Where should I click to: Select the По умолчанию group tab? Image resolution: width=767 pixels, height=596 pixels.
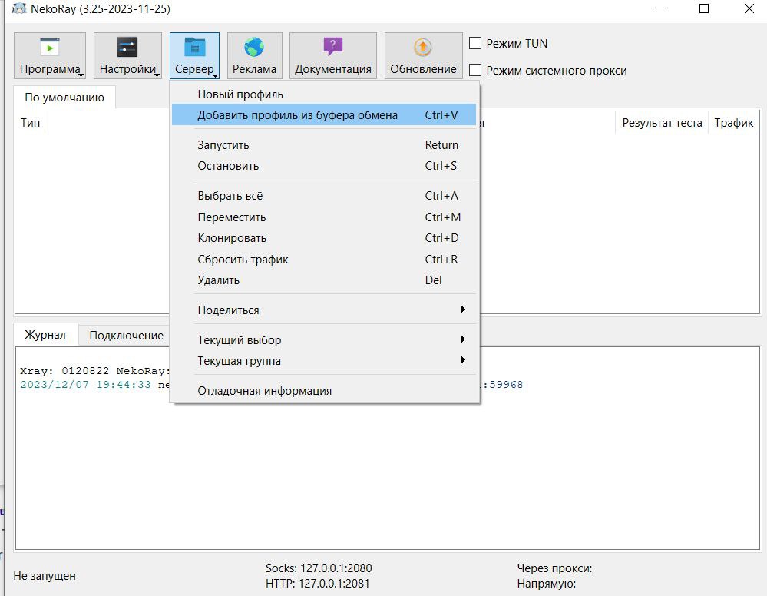click(64, 98)
